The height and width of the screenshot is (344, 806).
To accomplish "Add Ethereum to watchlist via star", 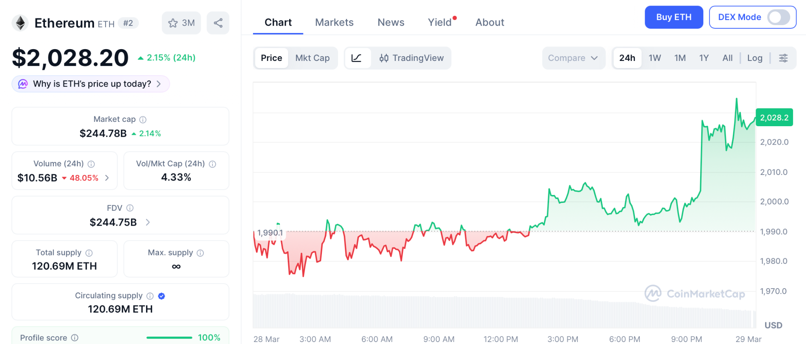I will [181, 23].
